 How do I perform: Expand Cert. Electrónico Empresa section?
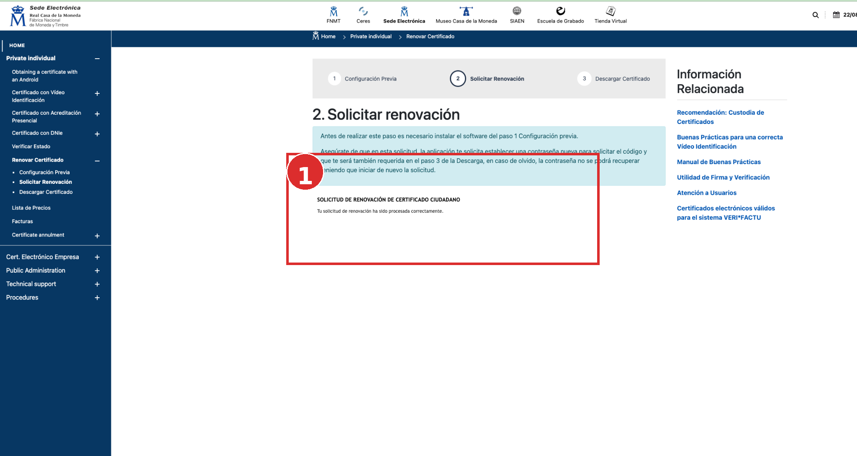97,257
